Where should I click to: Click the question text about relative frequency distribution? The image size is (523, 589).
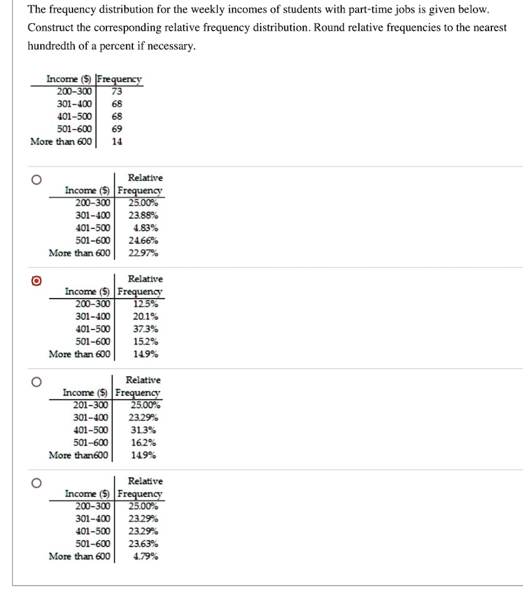[x=230, y=27]
